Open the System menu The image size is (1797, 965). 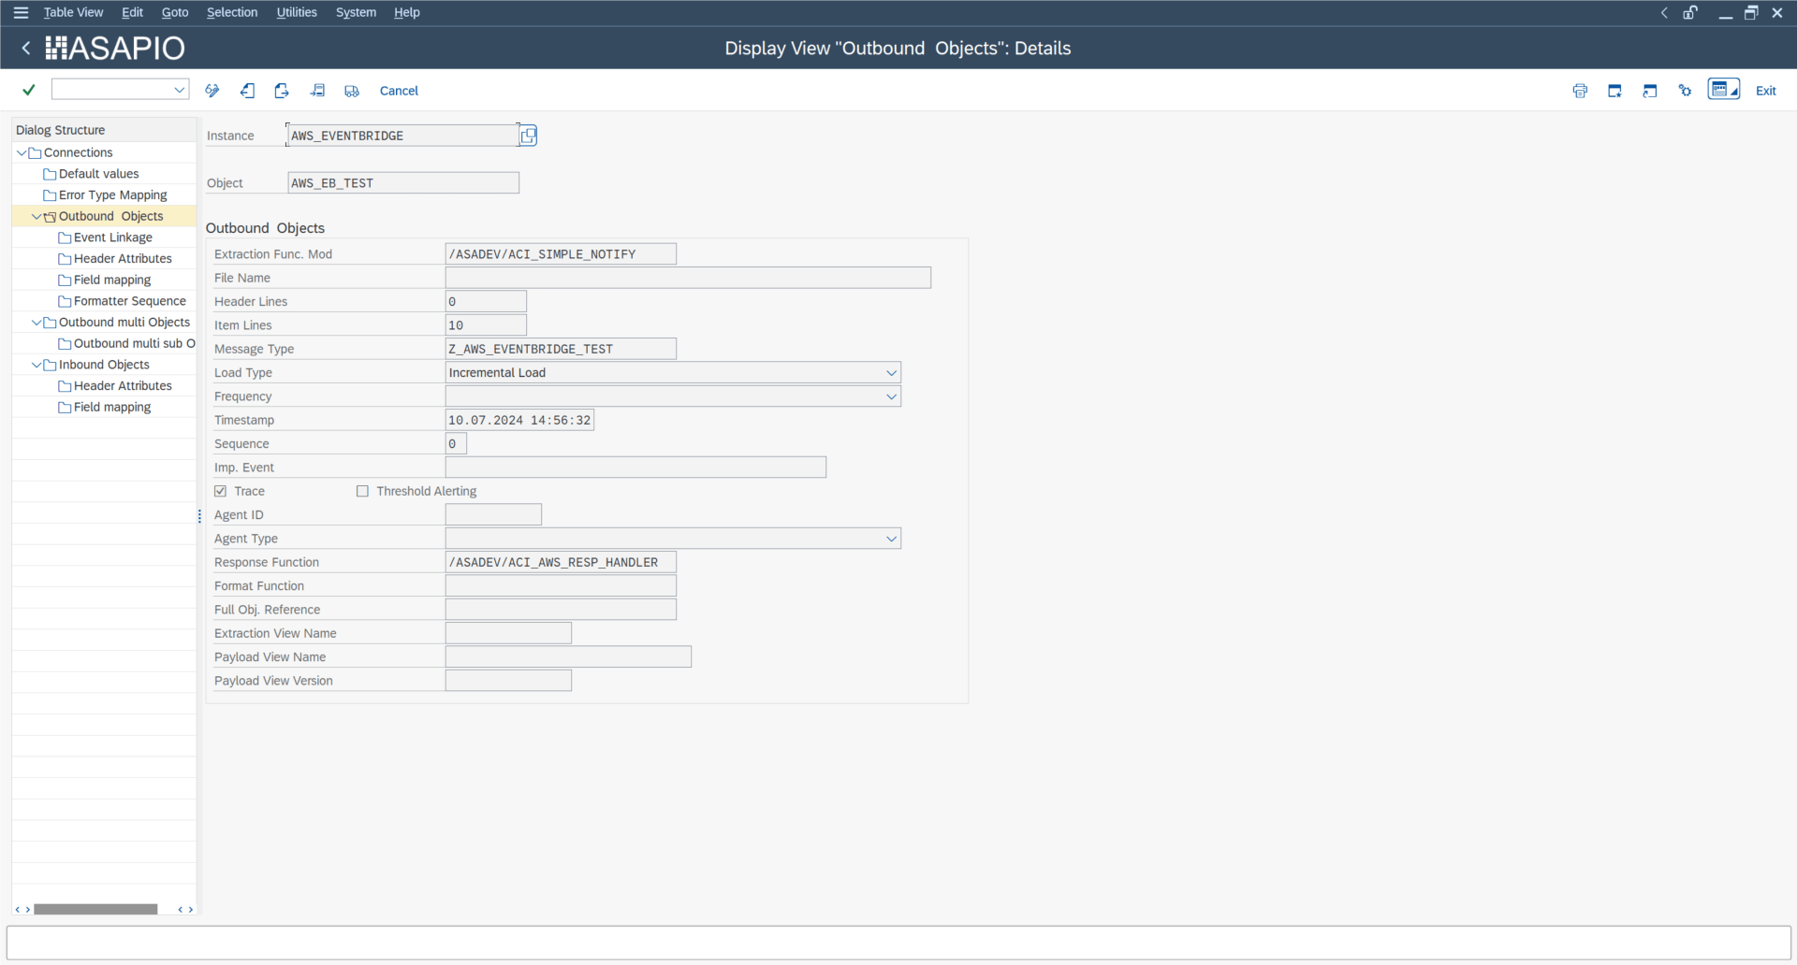pyautogui.click(x=356, y=12)
